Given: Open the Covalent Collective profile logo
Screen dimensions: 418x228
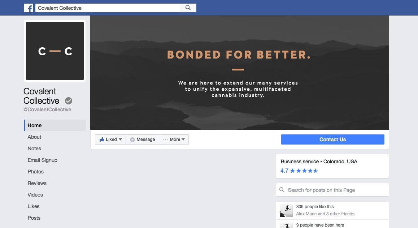Looking at the screenshot, I should pyautogui.click(x=55, y=51).
